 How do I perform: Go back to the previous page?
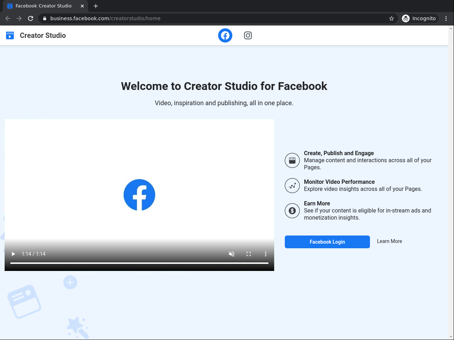pyautogui.click(x=8, y=18)
